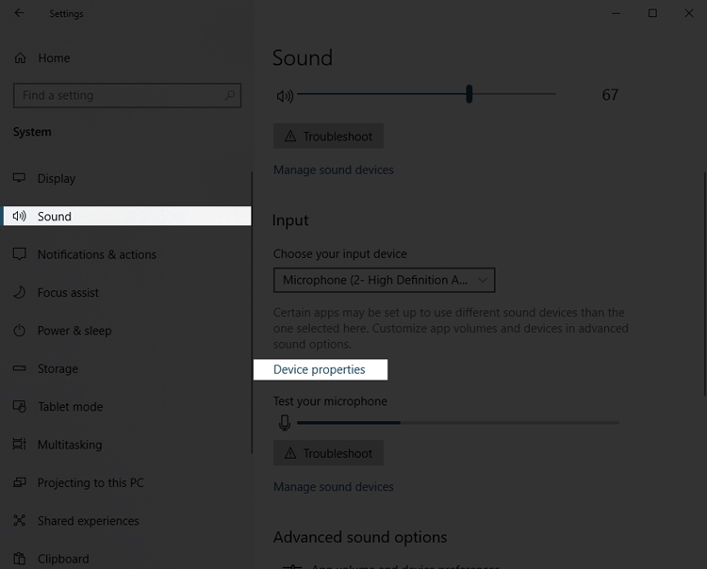The height and width of the screenshot is (569, 707).
Task: Click the sidebar vertical scrollbar
Action: (252, 312)
